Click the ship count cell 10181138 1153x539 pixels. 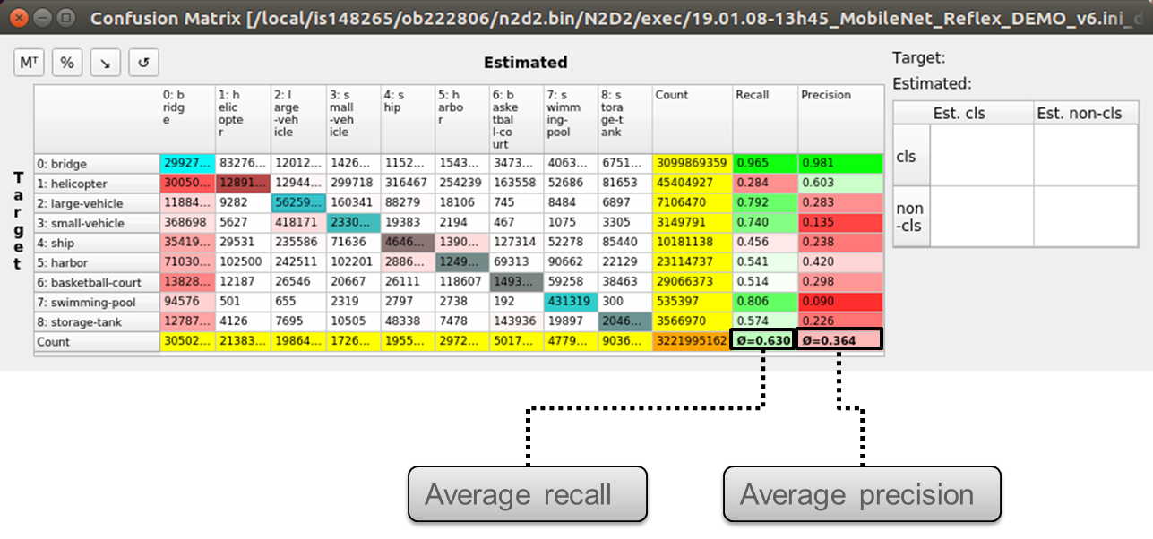click(x=693, y=243)
